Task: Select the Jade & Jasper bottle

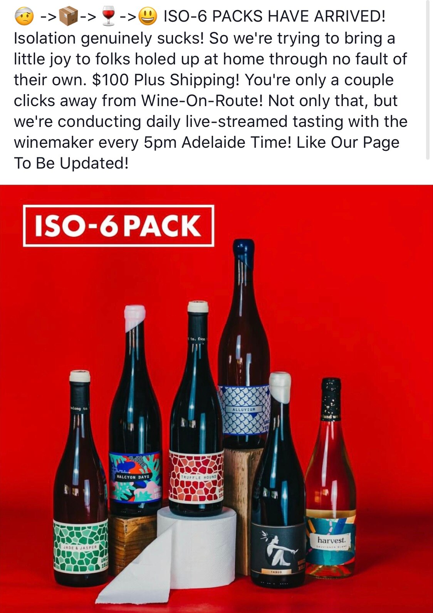Action: point(81,478)
